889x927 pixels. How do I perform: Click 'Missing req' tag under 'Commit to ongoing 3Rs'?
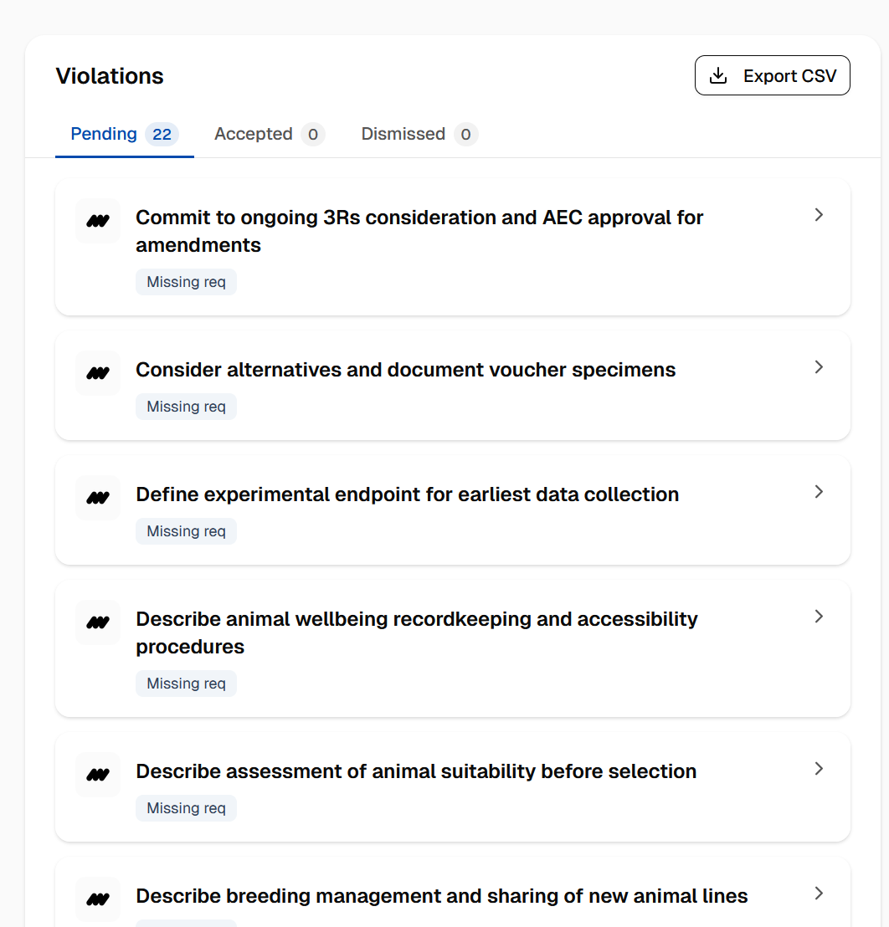(186, 282)
